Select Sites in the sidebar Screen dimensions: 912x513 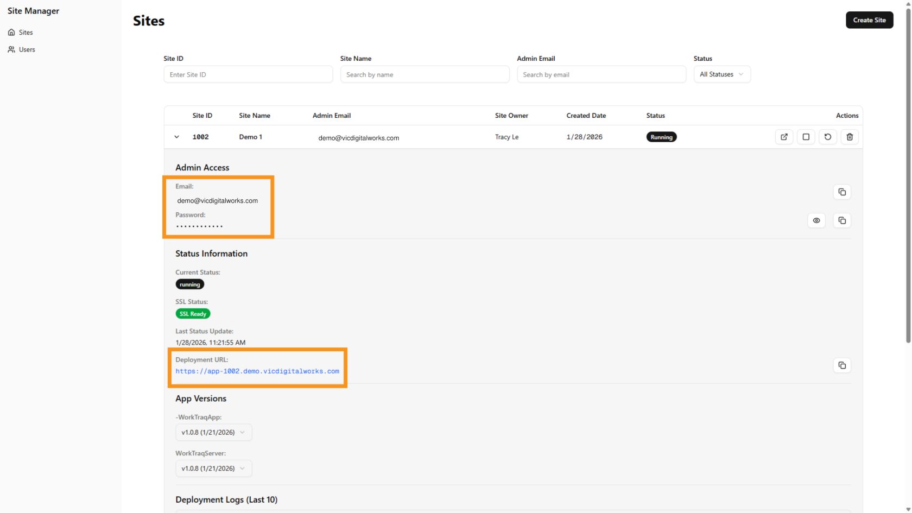click(x=26, y=33)
